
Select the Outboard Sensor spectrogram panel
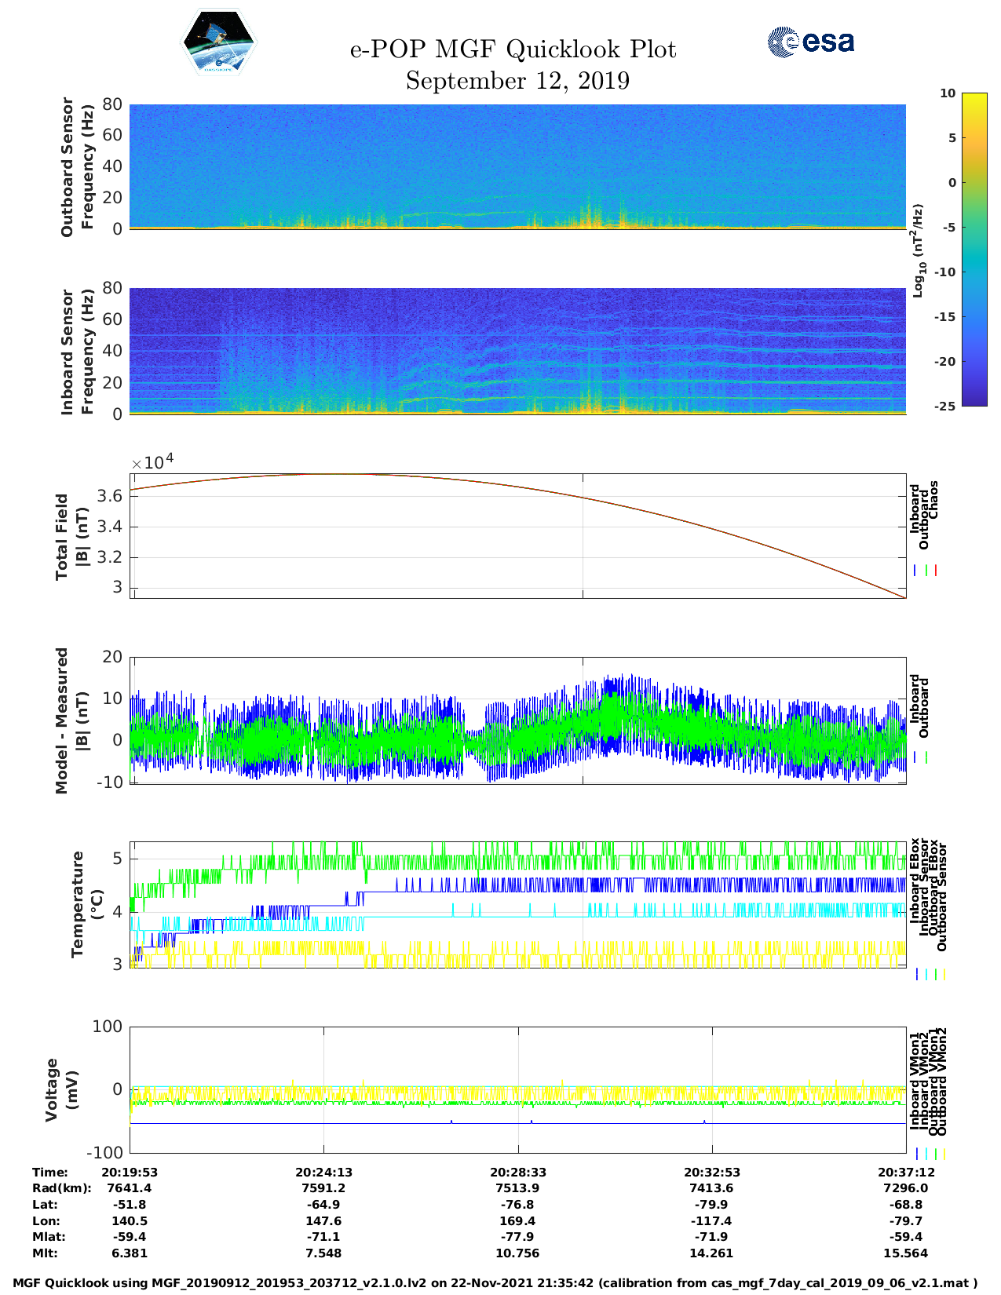[517, 166]
